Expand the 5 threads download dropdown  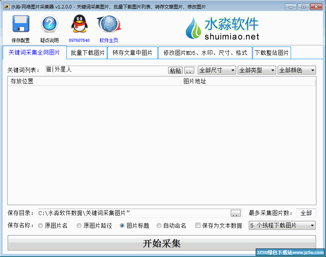282,225
